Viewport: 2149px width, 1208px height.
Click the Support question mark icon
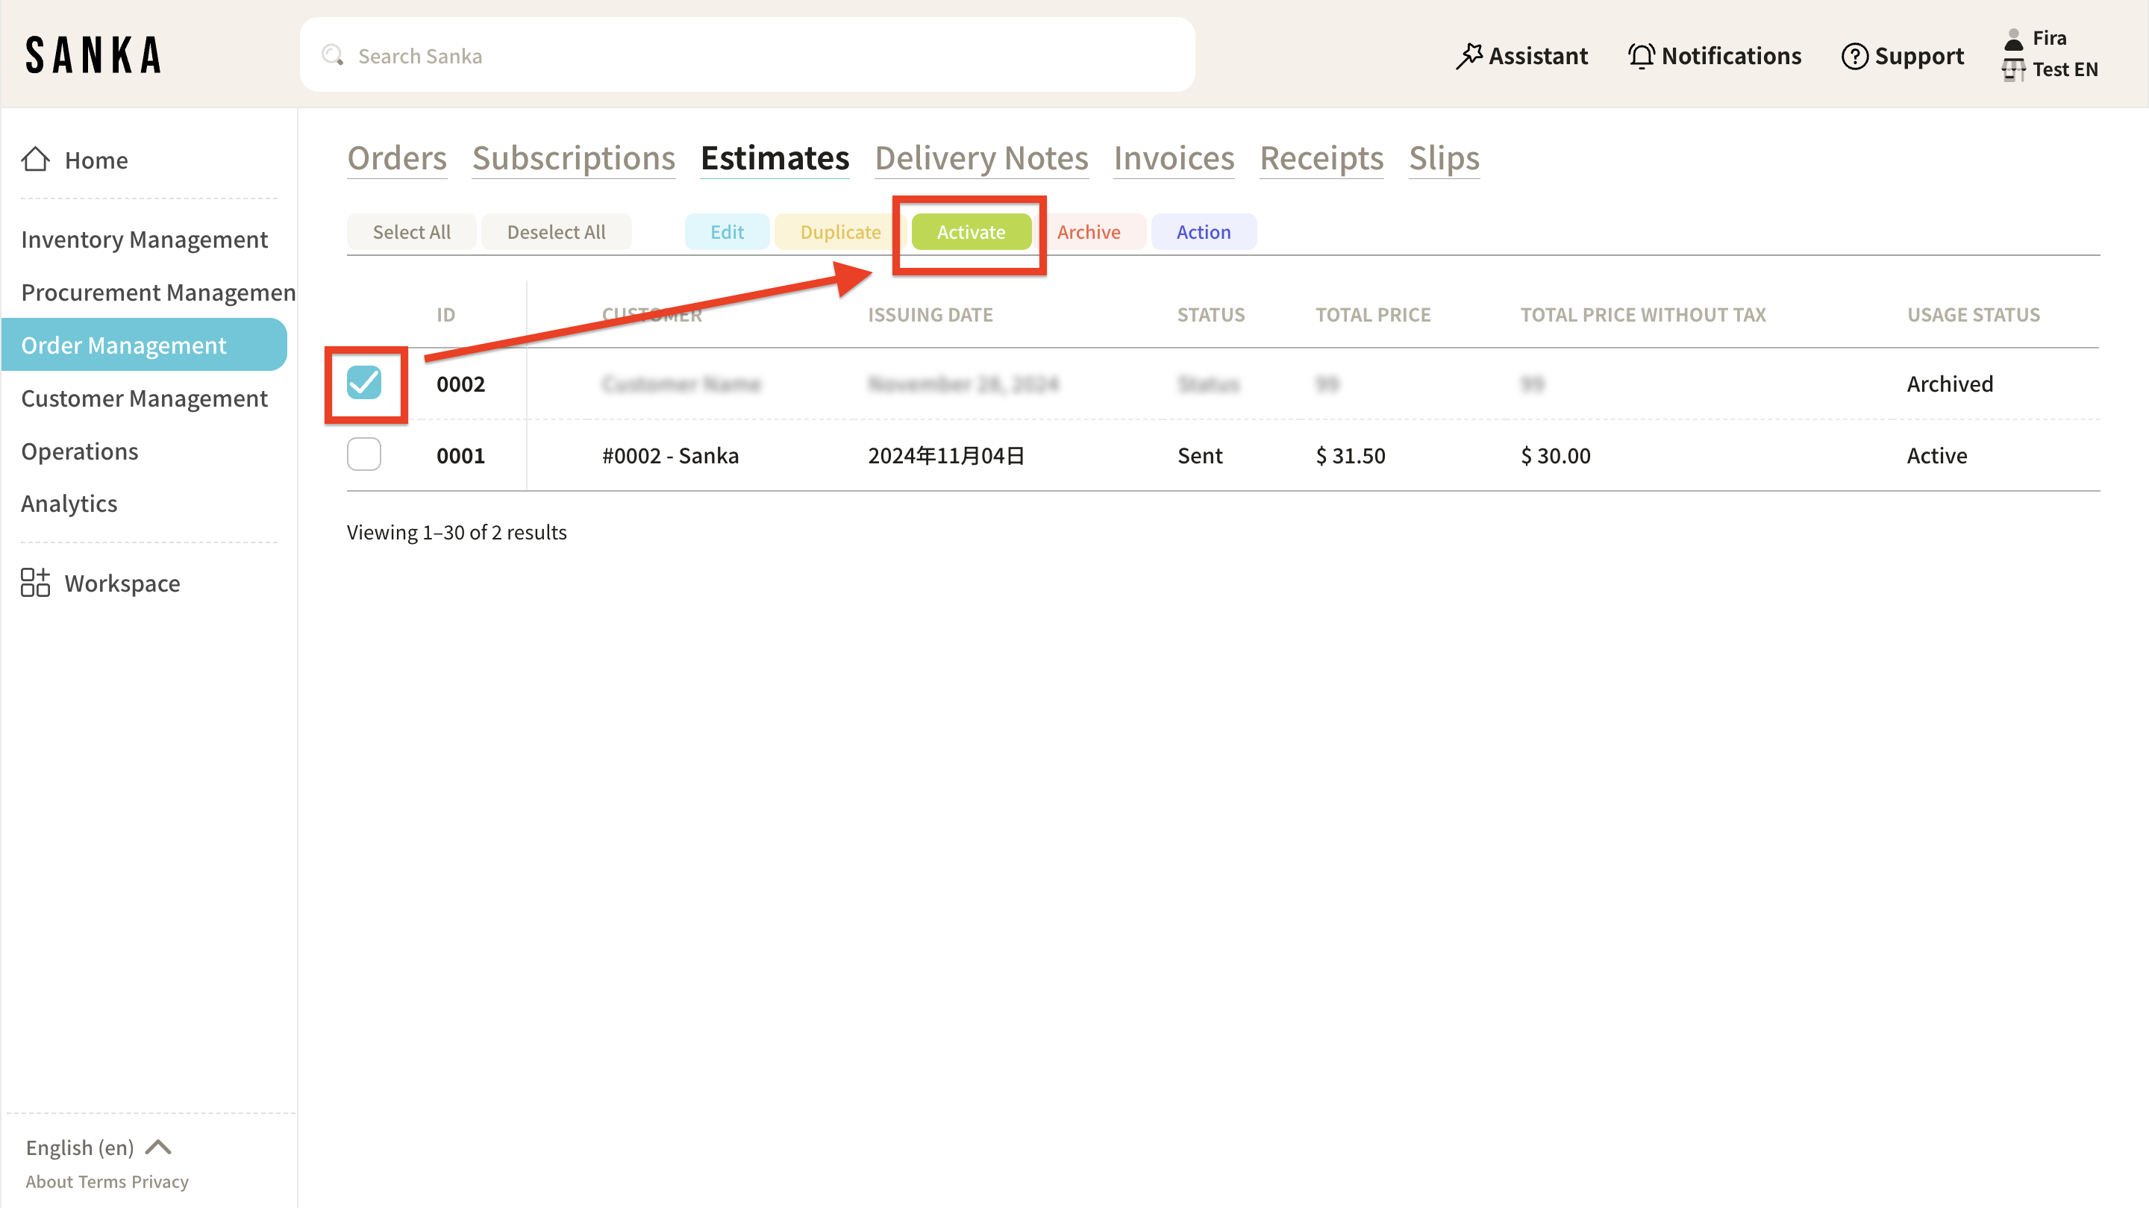(x=1854, y=56)
